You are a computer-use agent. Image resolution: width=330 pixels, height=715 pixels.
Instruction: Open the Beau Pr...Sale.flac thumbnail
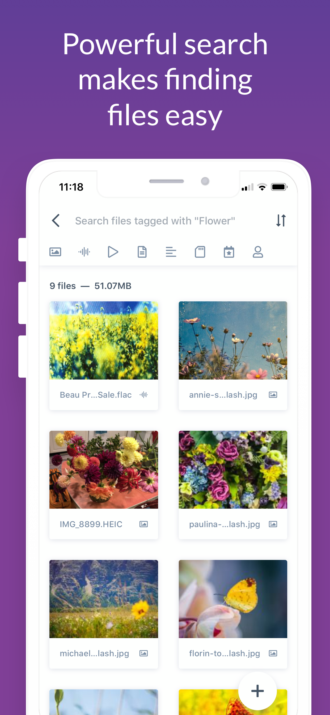click(104, 340)
